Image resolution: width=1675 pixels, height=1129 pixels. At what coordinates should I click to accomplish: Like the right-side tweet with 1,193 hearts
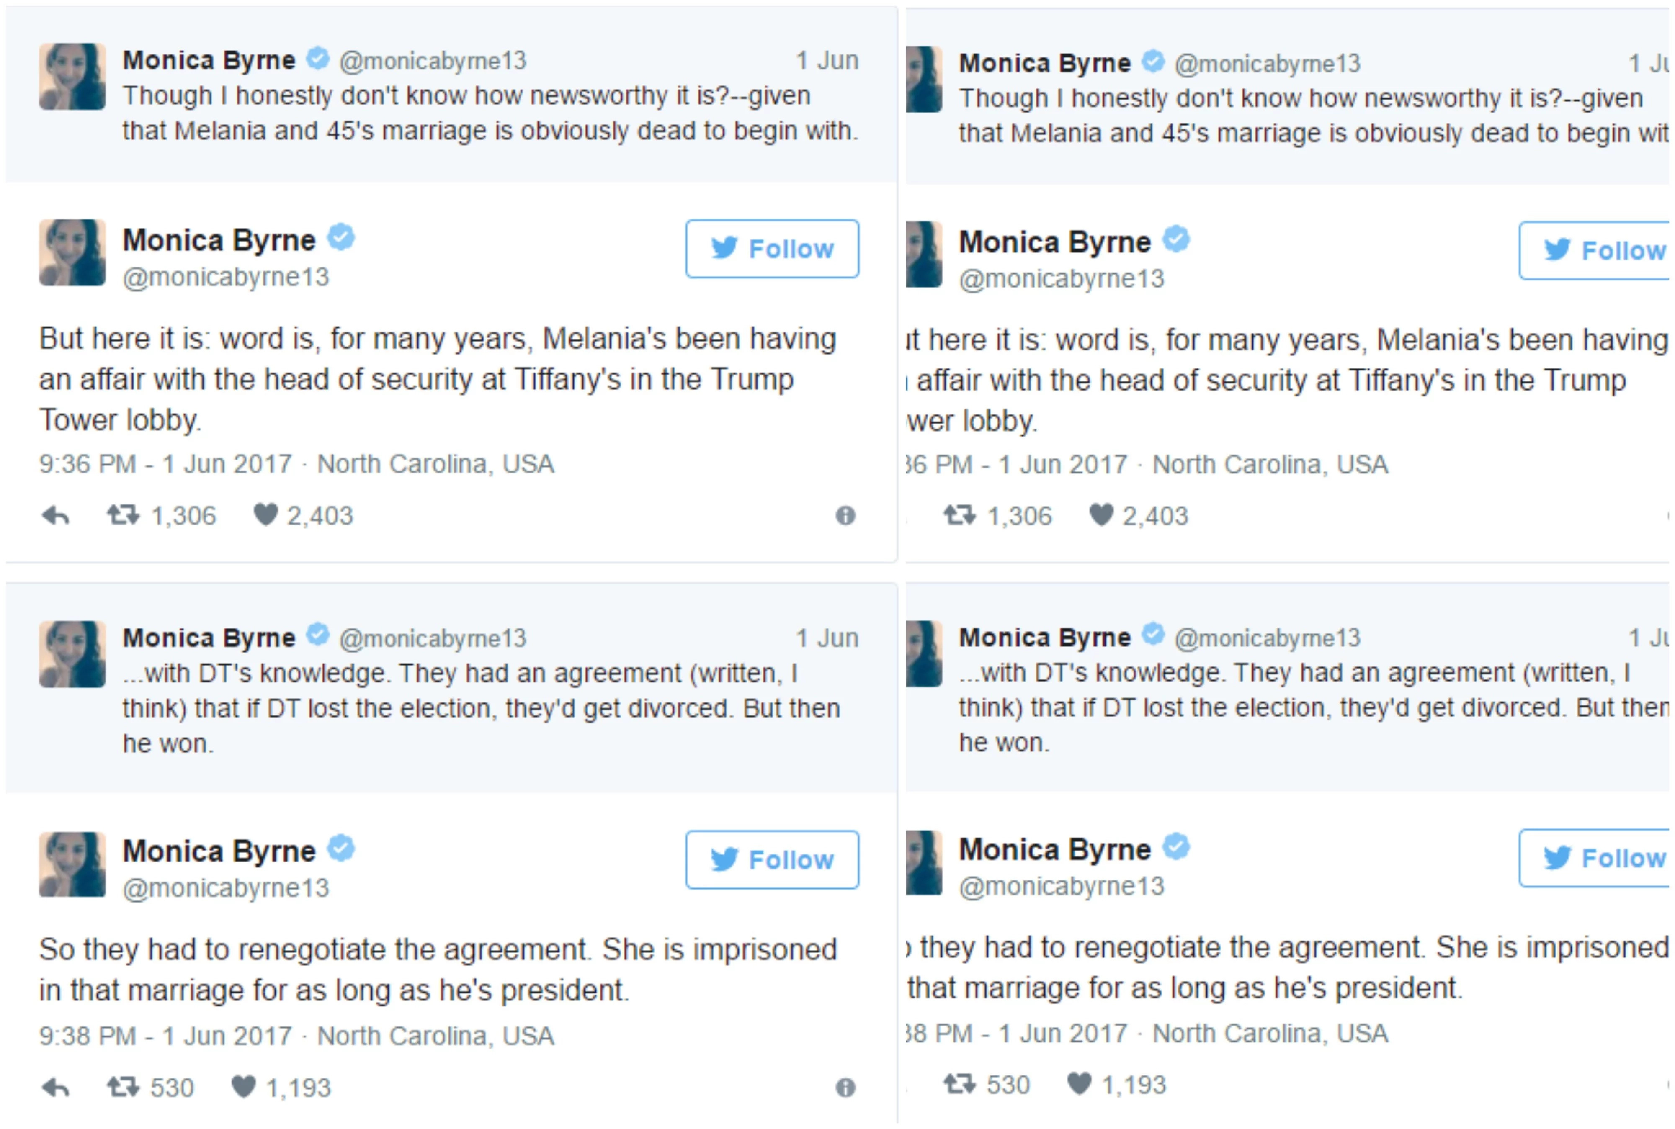1079,1084
